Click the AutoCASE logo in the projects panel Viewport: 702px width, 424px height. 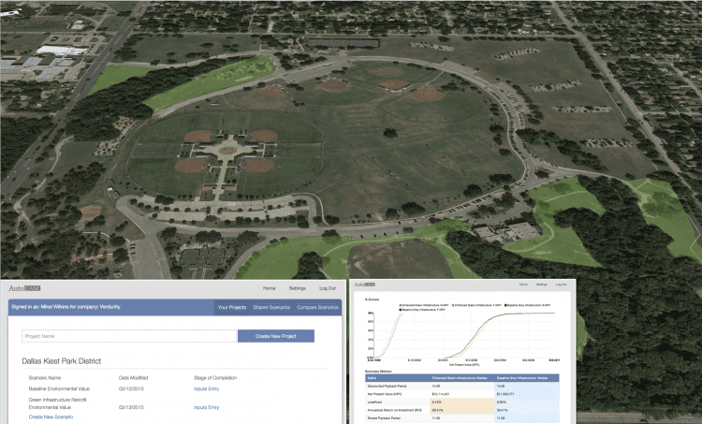[24, 288]
